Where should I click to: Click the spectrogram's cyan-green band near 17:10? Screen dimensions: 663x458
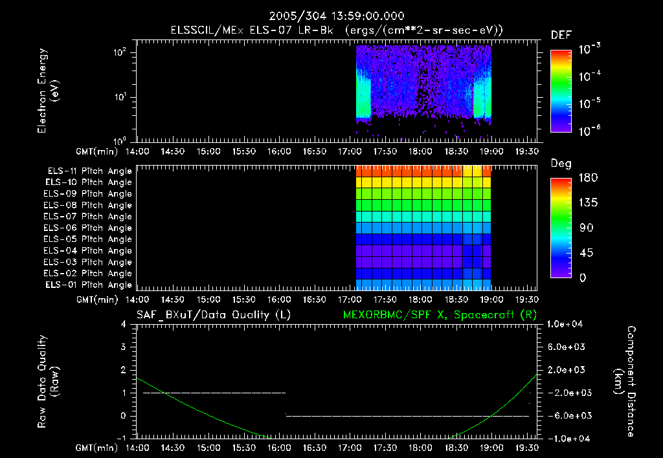pyautogui.click(x=364, y=96)
